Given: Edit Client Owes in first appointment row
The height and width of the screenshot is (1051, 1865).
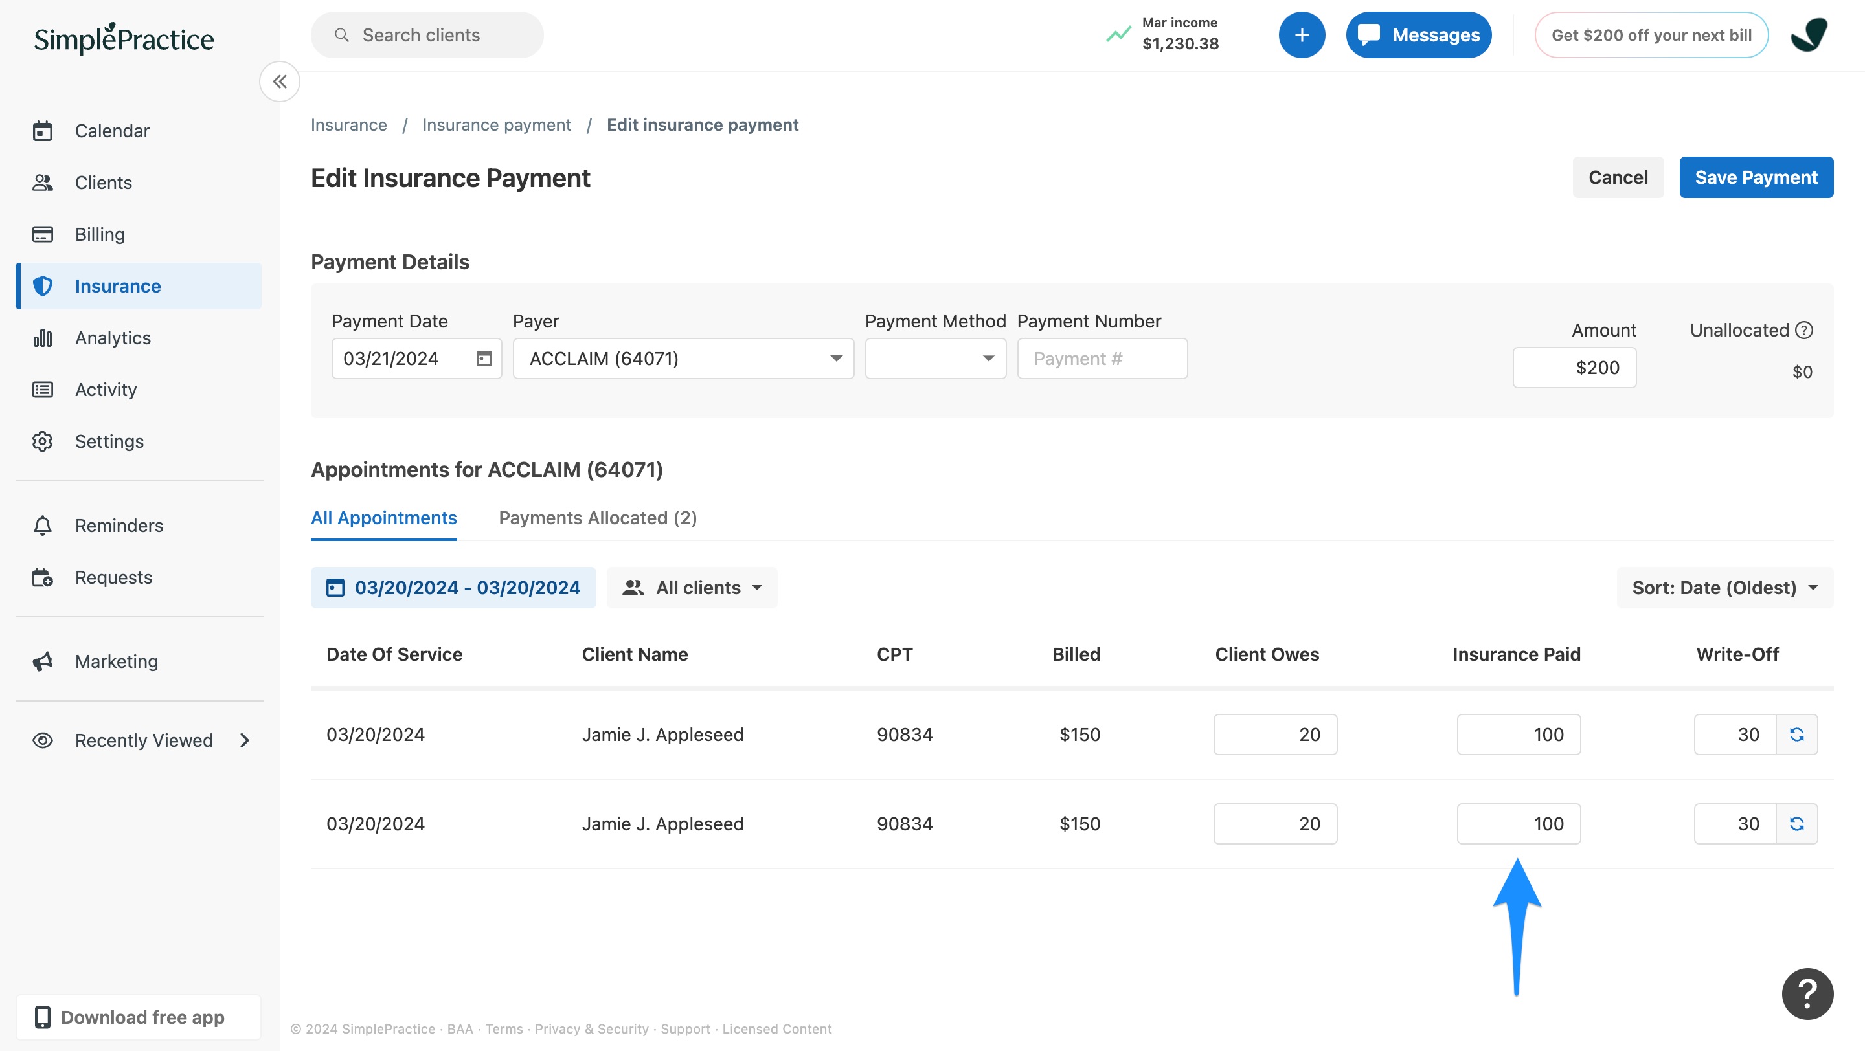Looking at the screenshot, I should 1275,734.
